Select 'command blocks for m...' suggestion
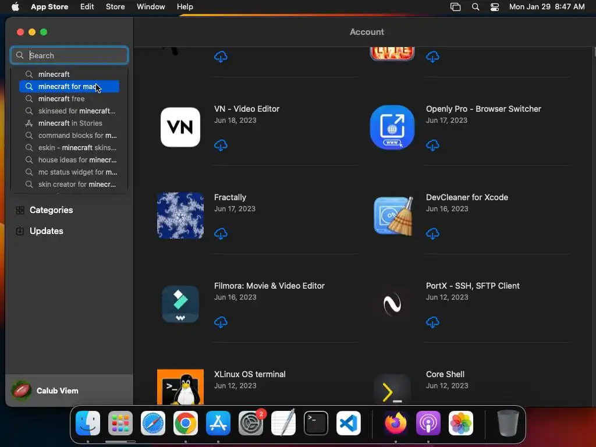This screenshot has height=447, width=596. [x=69, y=135]
